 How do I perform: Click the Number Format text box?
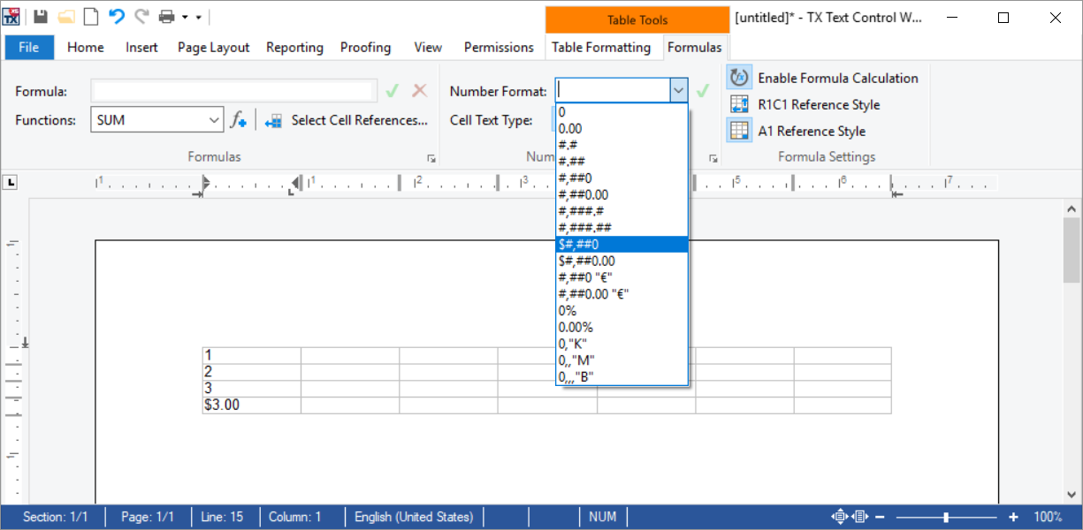tap(612, 90)
